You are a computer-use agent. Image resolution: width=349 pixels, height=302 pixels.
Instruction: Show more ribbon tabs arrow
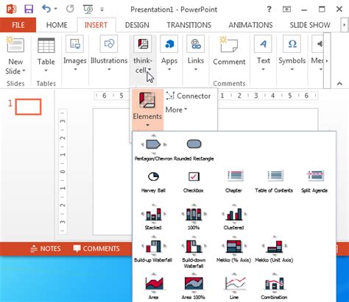tap(345, 25)
